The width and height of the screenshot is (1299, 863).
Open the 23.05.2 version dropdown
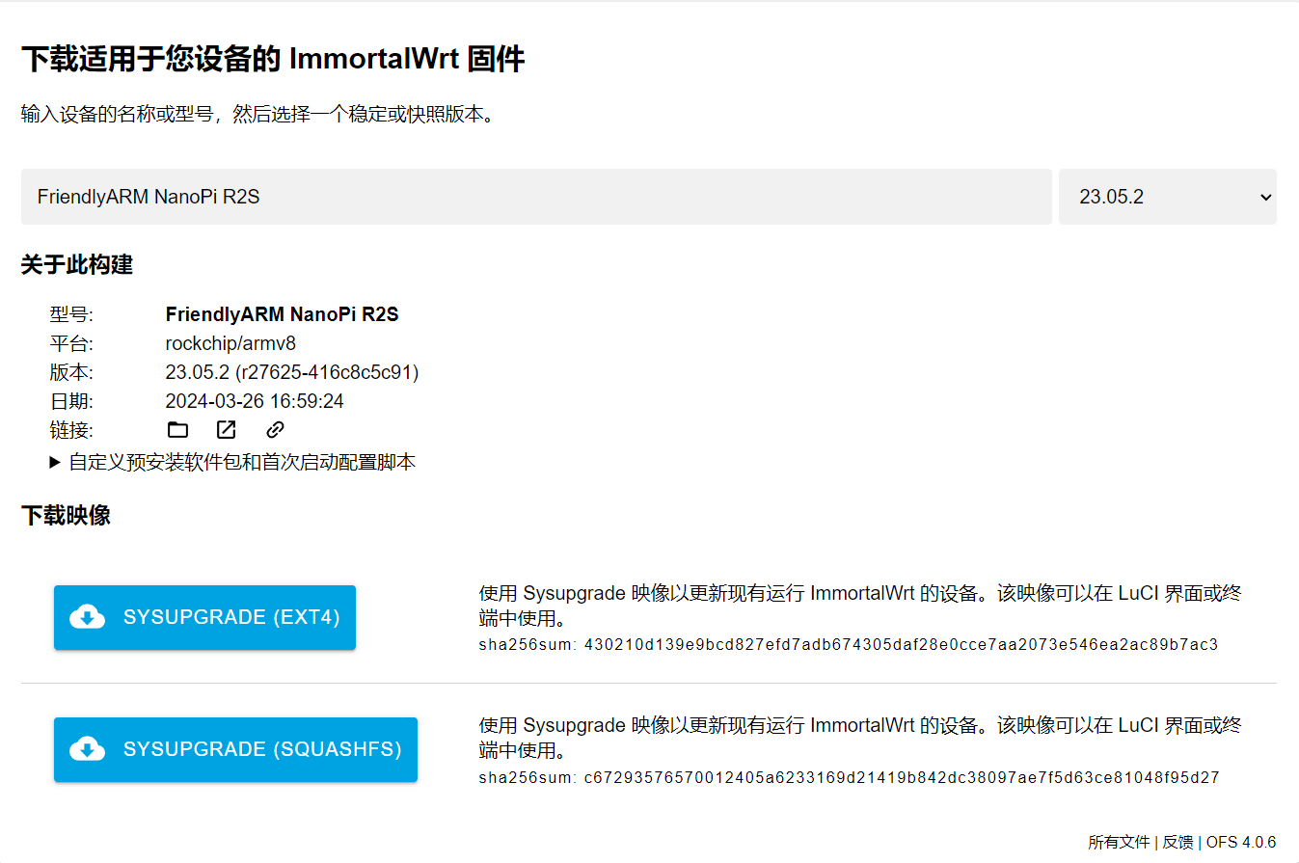pyautogui.click(x=1168, y=197)
